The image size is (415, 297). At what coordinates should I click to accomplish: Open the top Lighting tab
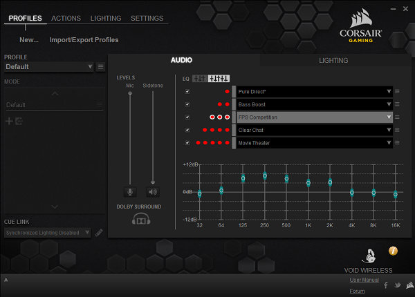click(x=106, y=18)
